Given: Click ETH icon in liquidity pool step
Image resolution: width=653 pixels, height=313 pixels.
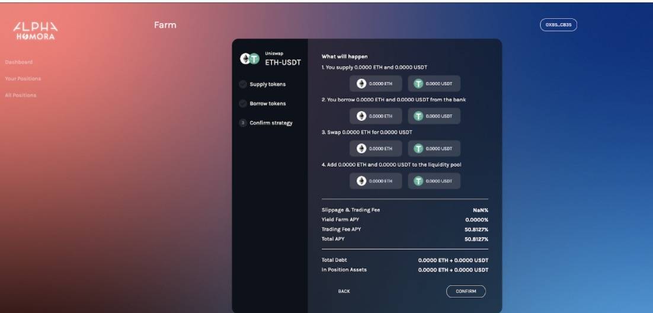Looking at the screenshot, I should 361,181.
